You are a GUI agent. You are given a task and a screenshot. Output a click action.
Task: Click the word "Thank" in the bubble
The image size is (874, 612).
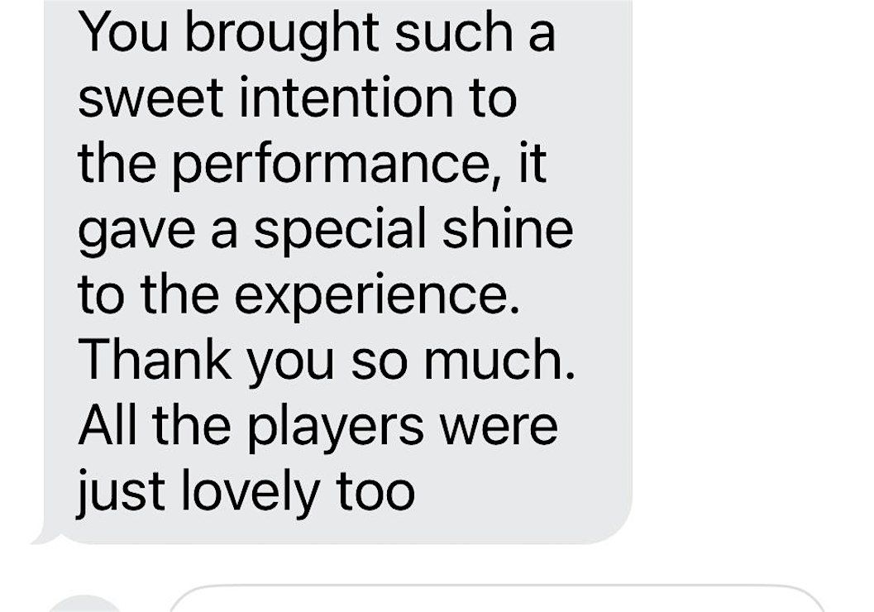(155, 360)
